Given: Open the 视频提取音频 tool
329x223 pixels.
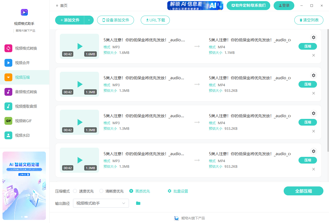Looking at the screenshot, I should [25, 106].
